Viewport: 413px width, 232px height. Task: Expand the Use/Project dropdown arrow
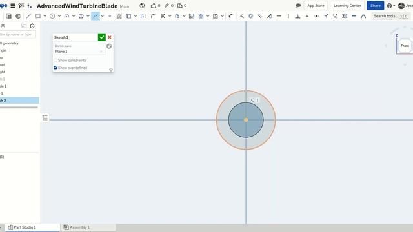[136, 16]
